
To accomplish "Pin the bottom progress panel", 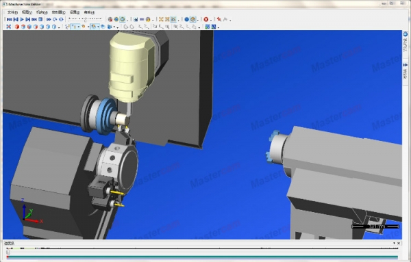I will pyautogui.click(x=394, y=243).
